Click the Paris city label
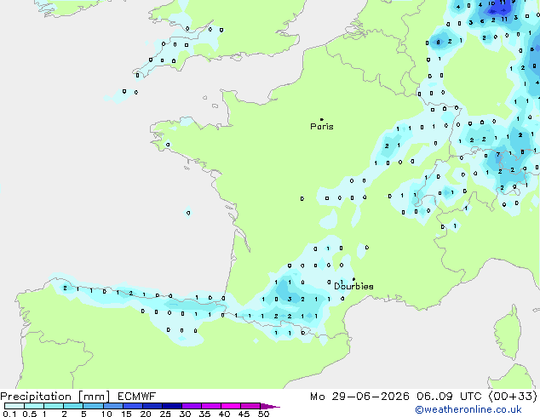The width and height of the screenshot is (540, 417). tap(322, 127)
